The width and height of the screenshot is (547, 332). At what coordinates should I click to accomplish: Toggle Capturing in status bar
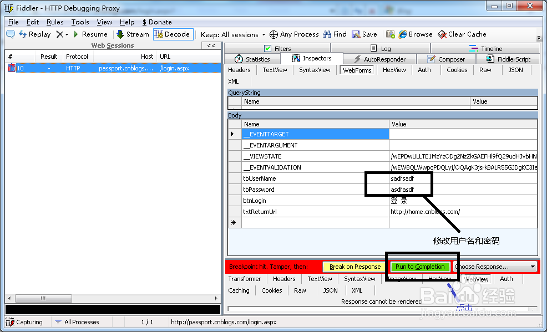tap(24, 322)
